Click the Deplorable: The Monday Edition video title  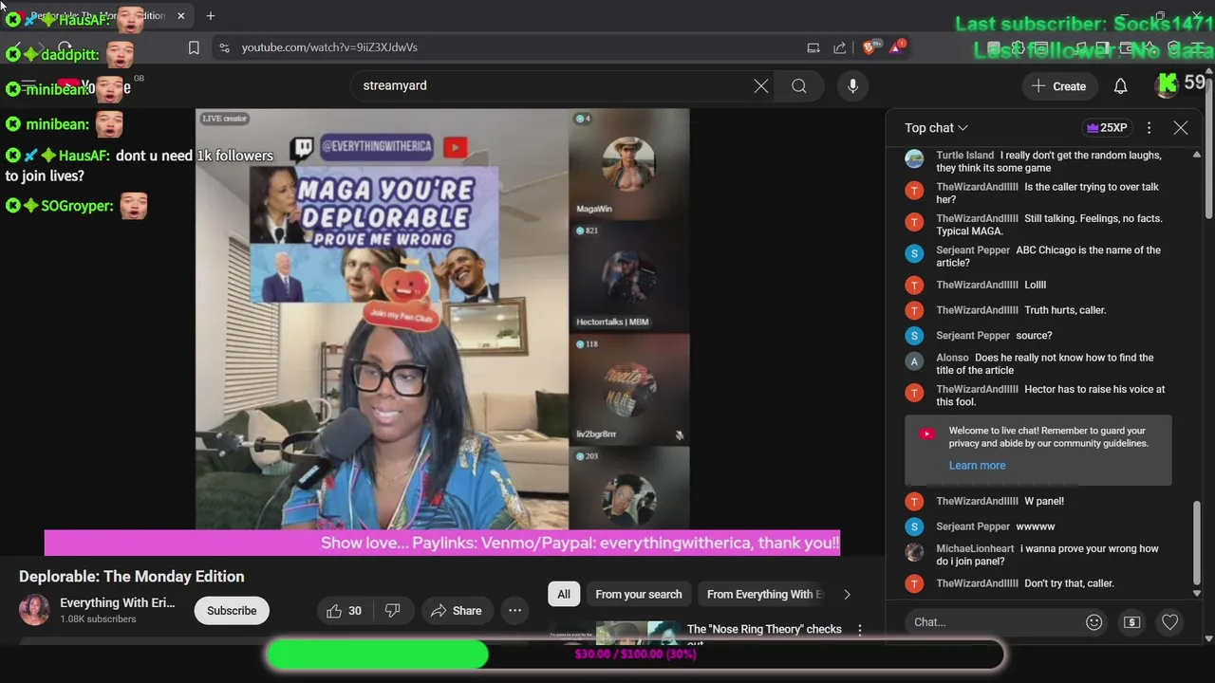[x=132, y=577]
